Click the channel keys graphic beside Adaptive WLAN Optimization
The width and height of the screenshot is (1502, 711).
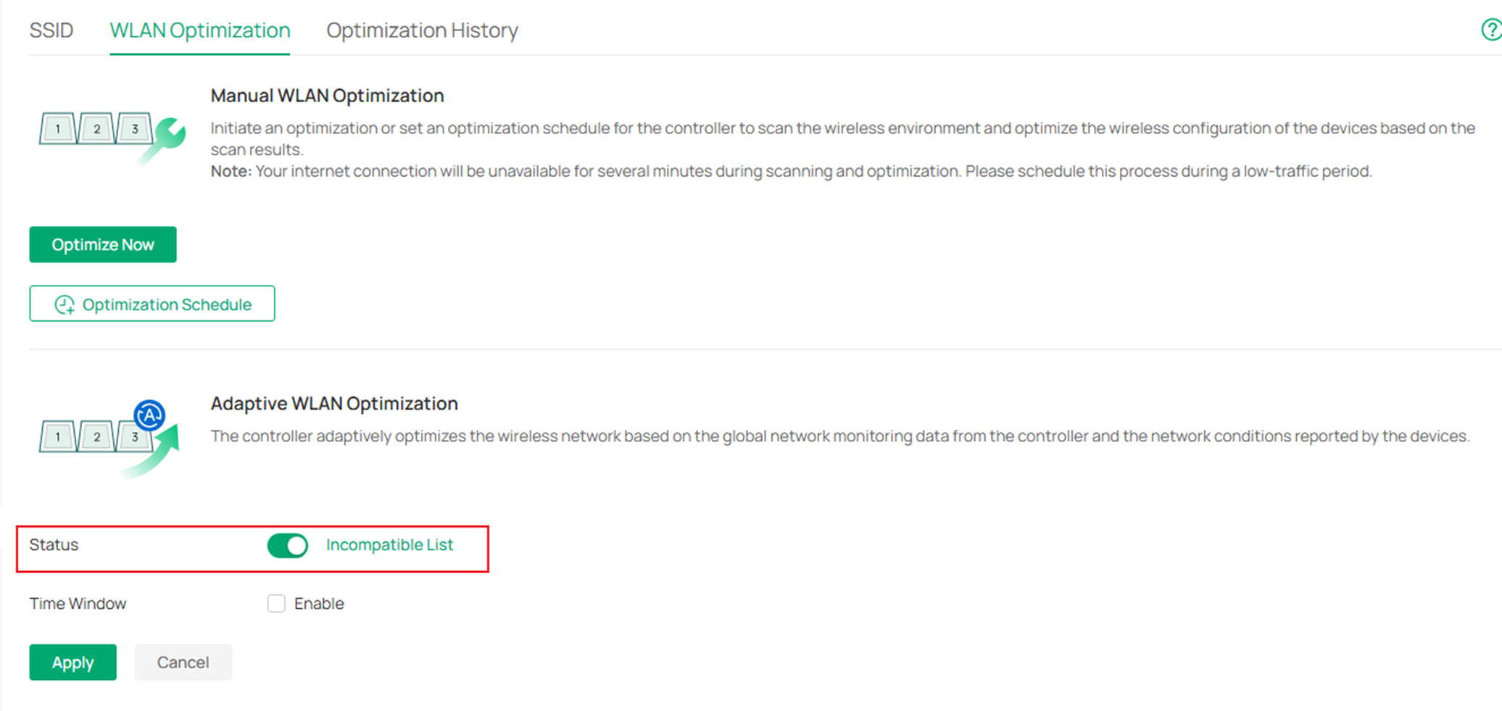point(96,436)
